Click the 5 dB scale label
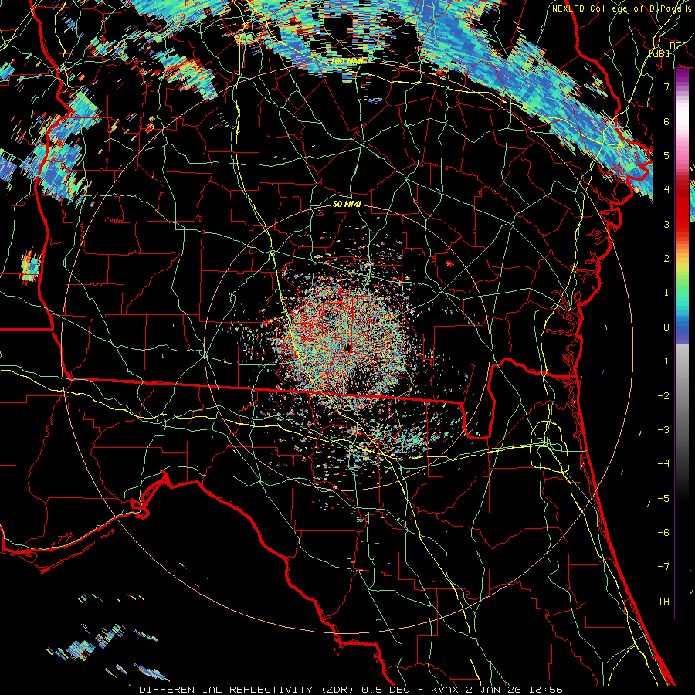695x695 pixels. click(x=666, y=155)
